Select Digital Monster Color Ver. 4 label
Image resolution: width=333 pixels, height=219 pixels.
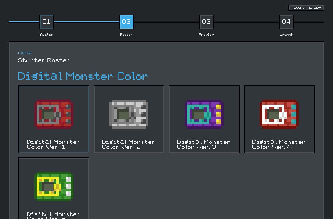coord(279,144)
